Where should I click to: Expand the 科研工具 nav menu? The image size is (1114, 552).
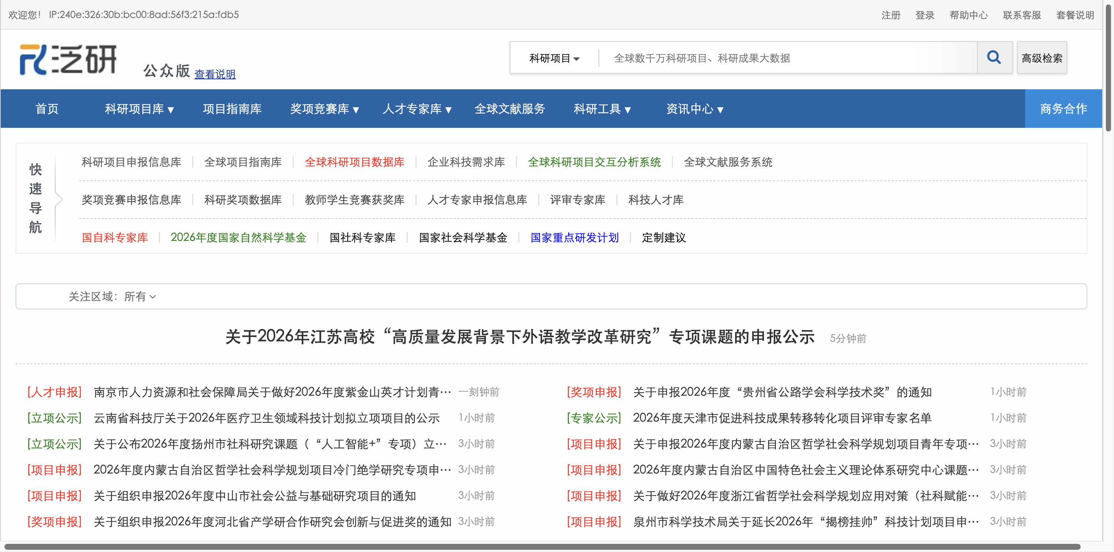tap(602, 109)
